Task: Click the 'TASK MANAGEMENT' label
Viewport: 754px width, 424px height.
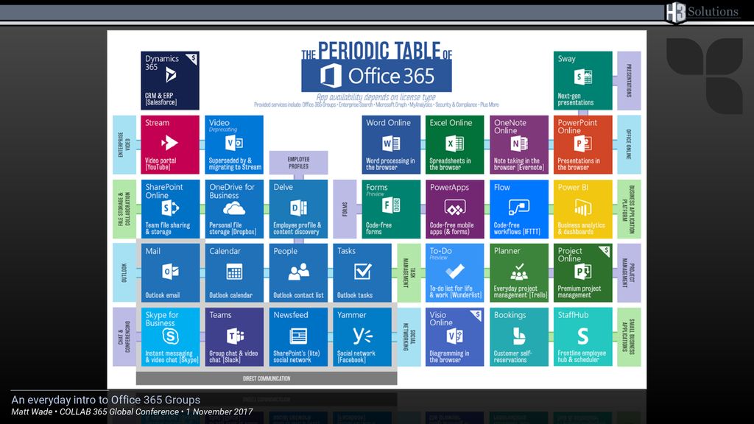Action: [409, 273]
